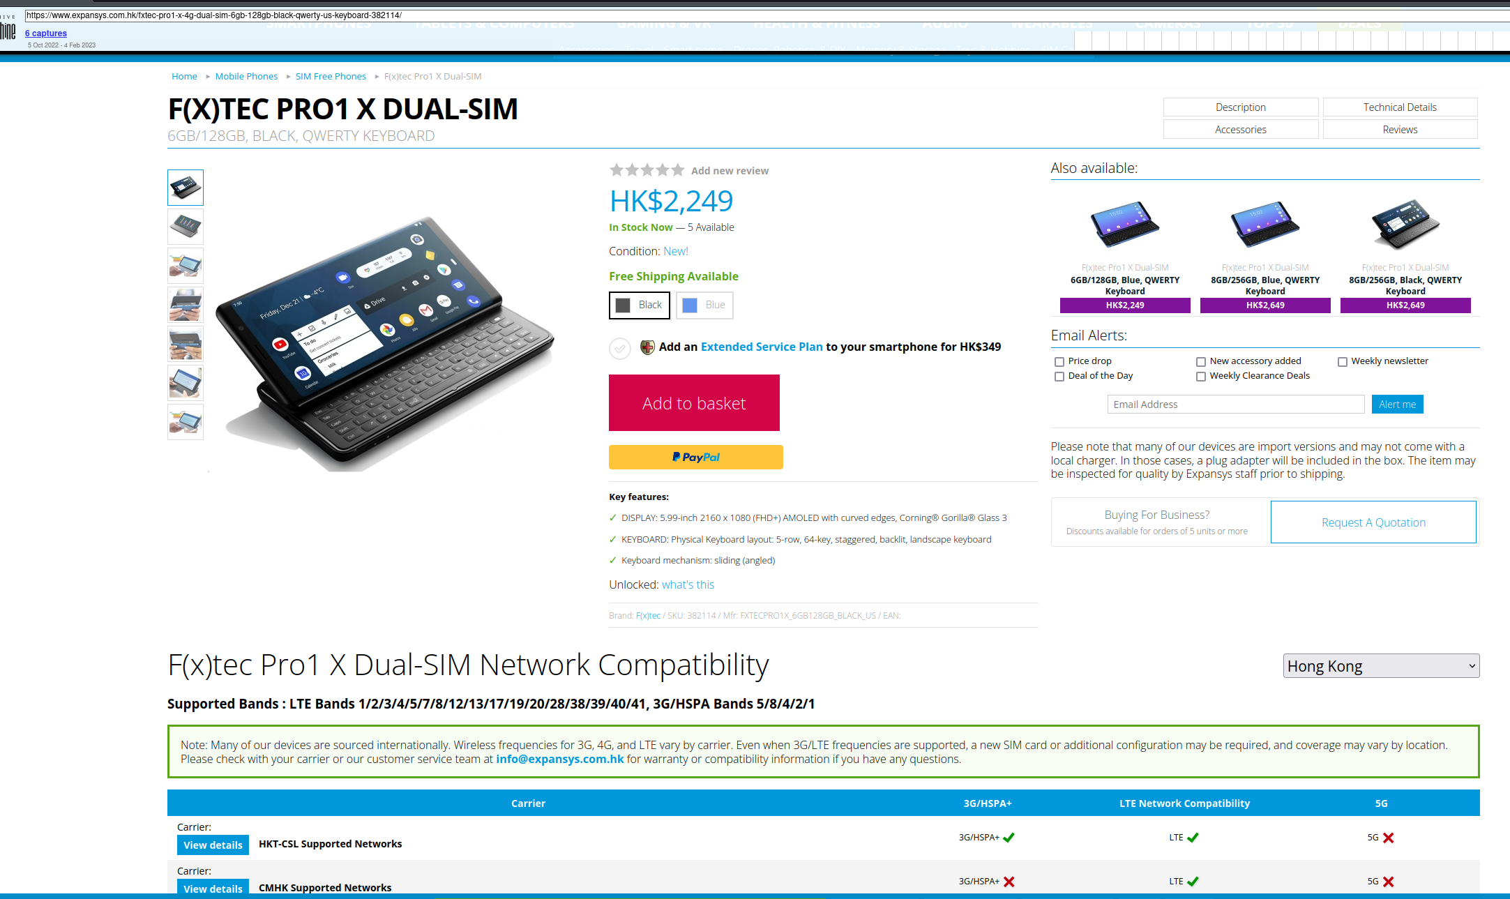Select the last product thumbnail image
This screenshot has width=1510, height=899.
tap(186, 422)
